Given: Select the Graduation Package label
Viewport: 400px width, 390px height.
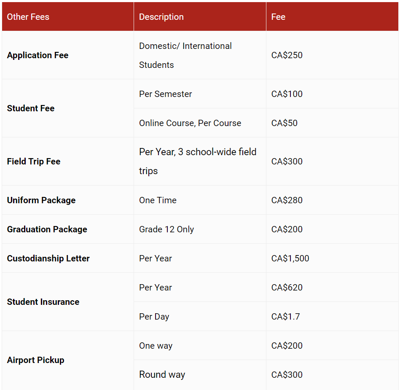Looking at the screenshot, I should 47,229.
